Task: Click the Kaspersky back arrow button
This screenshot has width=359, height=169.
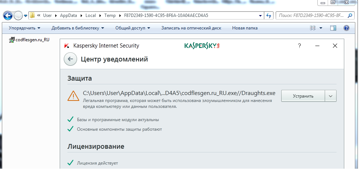Action: pyautogui.click(x=70, y=59)
